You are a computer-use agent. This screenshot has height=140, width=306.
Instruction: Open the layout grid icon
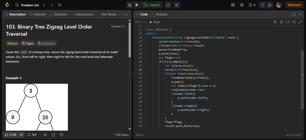click(233, 5)
